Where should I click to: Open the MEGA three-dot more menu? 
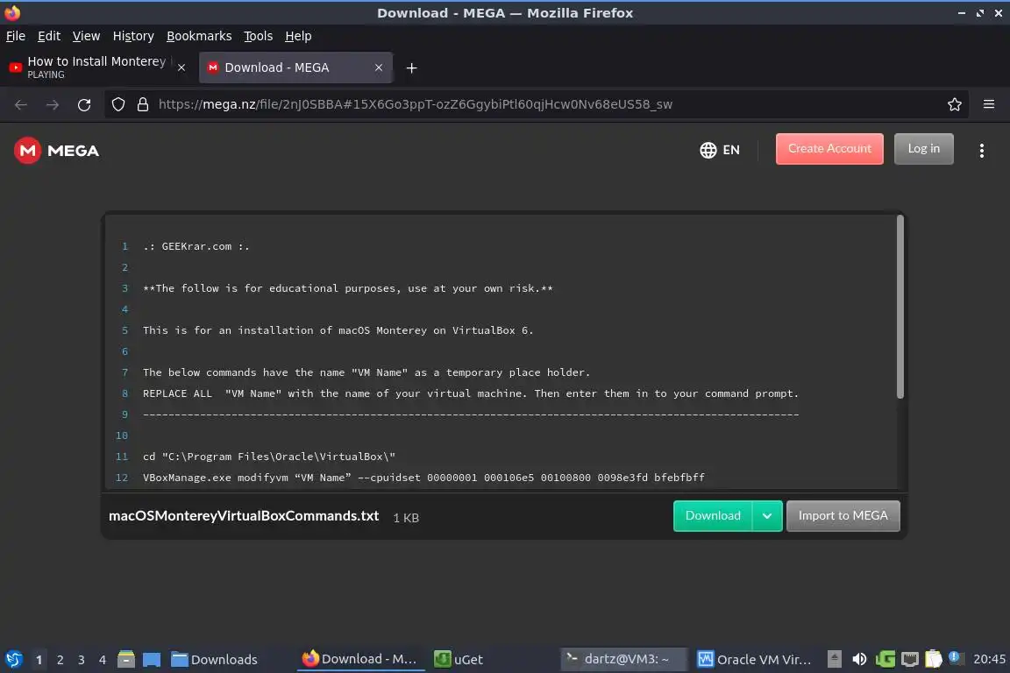981,150
